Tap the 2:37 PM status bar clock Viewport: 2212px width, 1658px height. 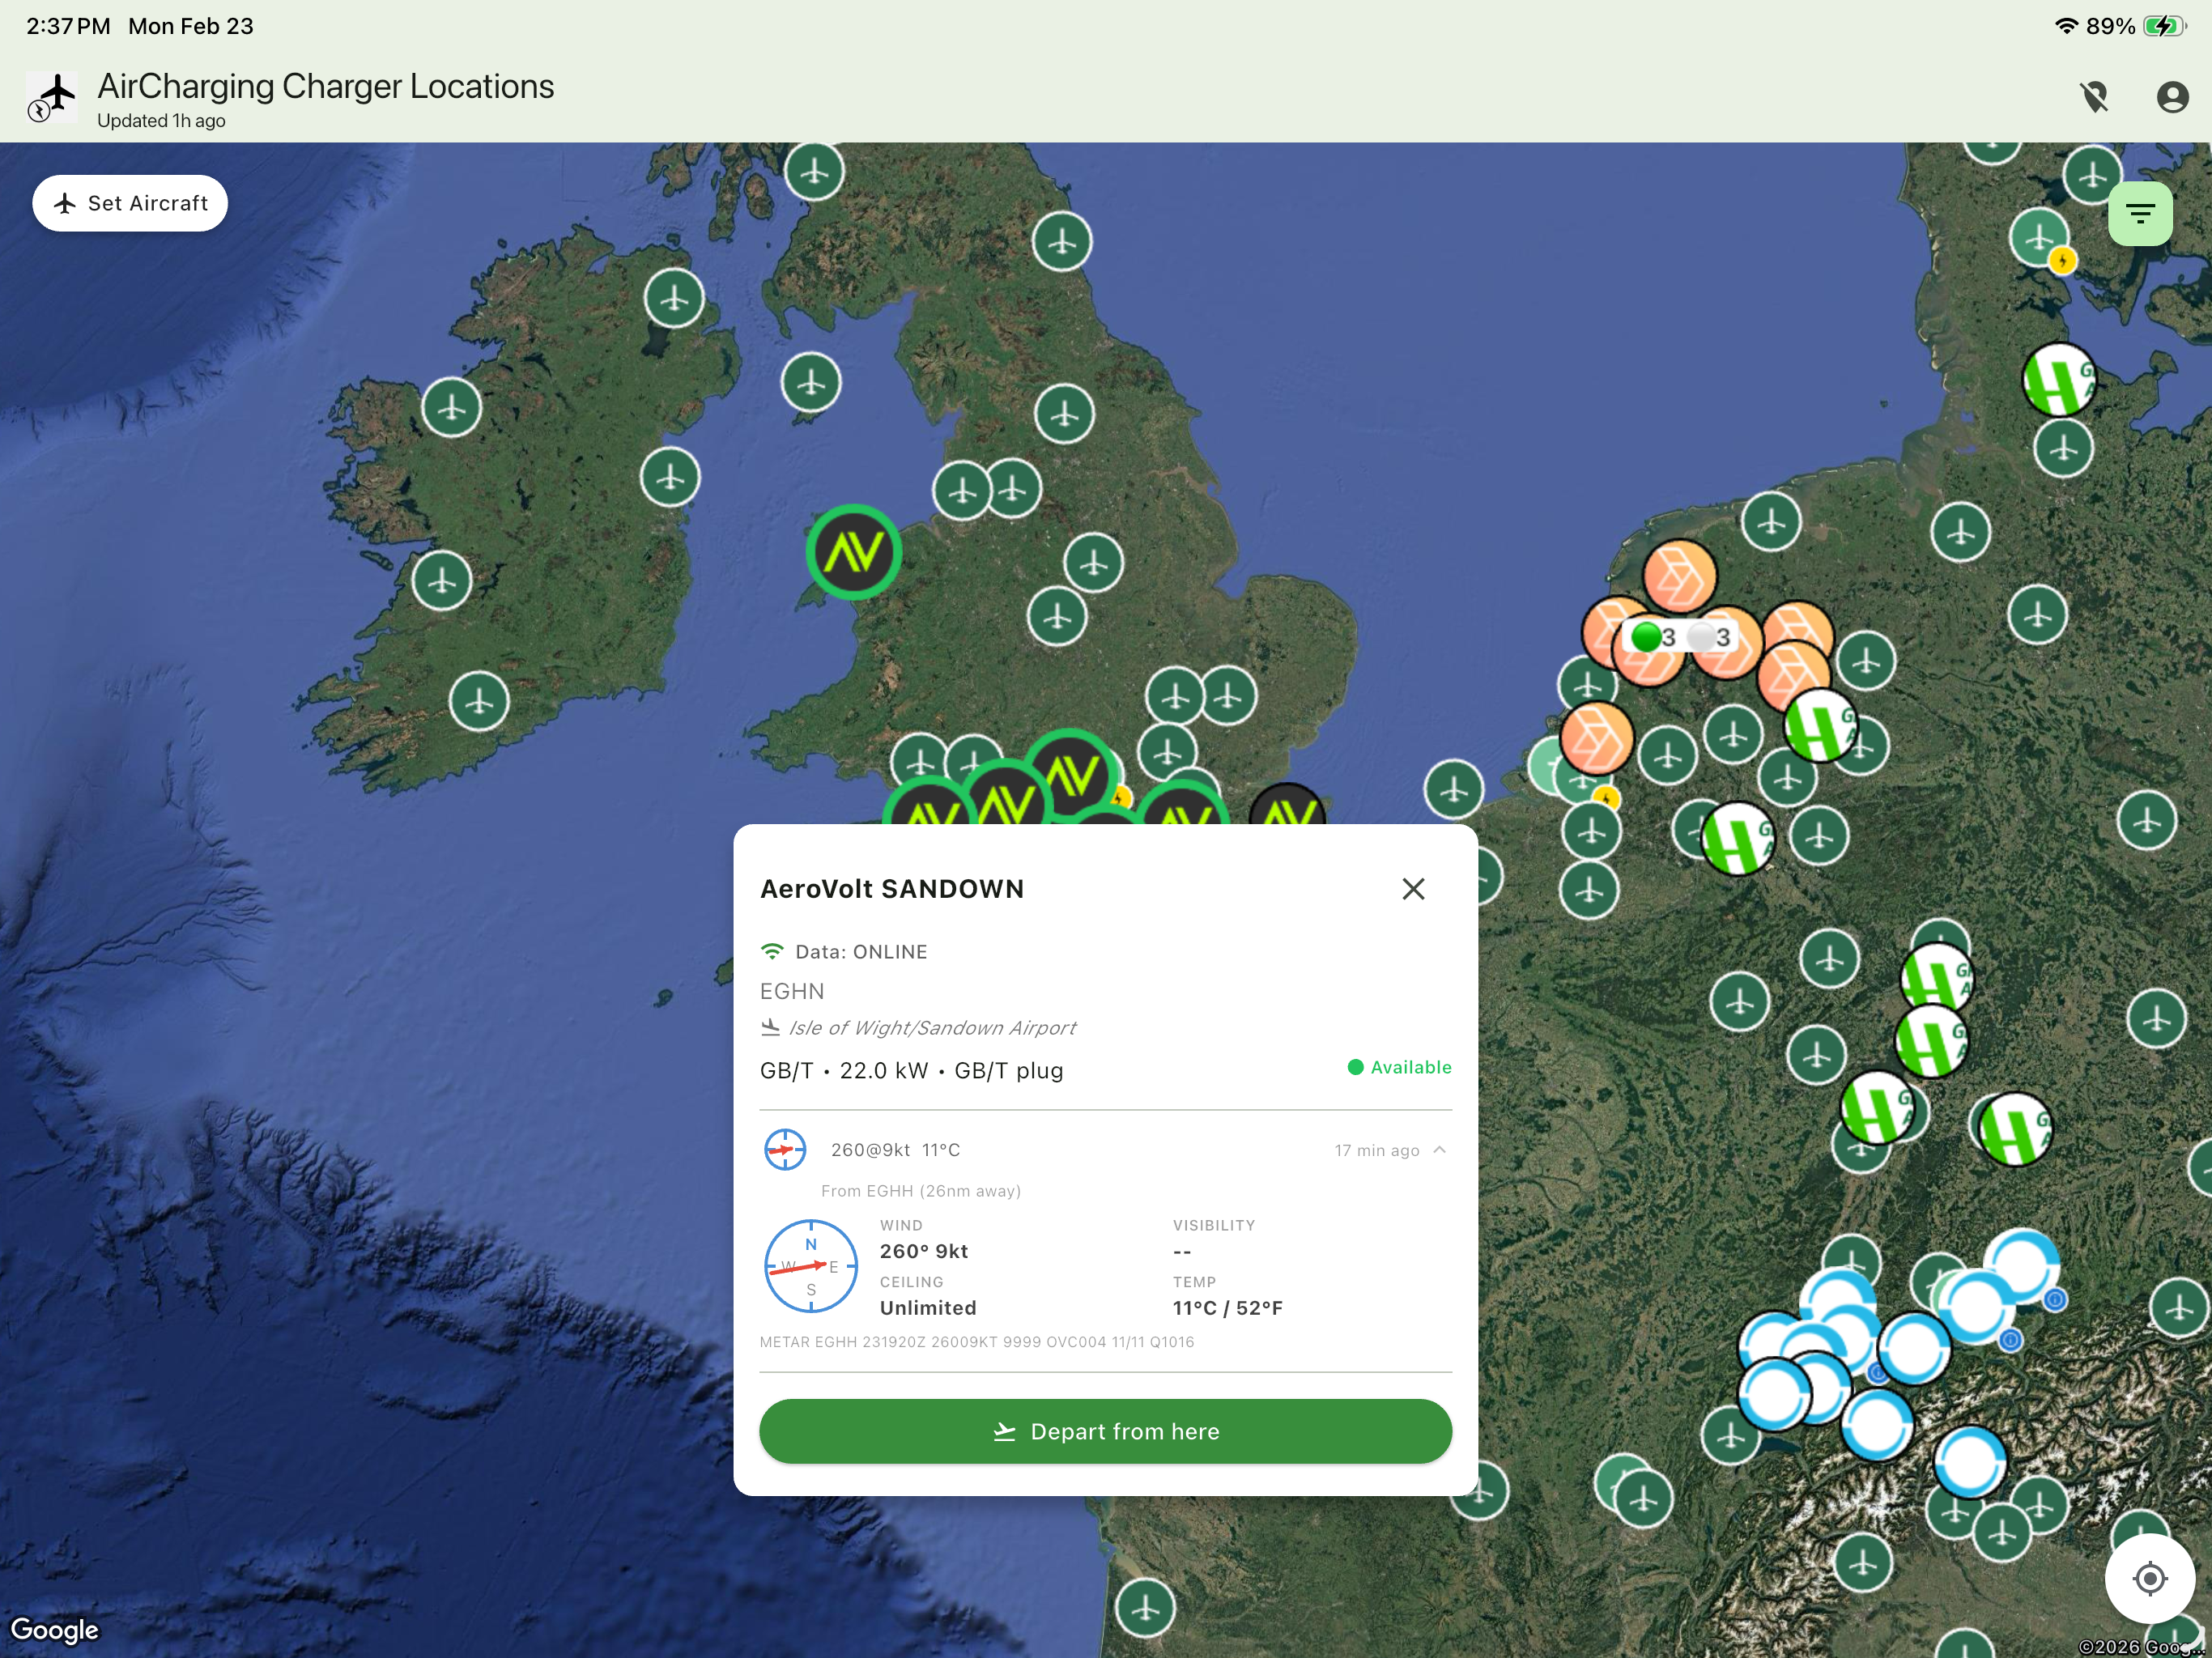(68, 26)
